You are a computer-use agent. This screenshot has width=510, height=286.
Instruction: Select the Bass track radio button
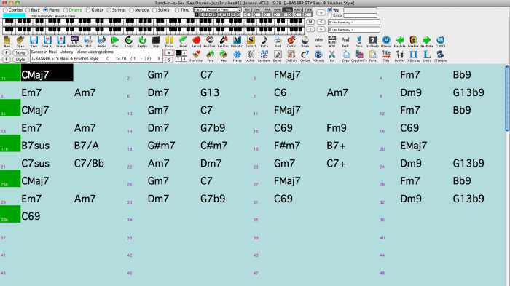pos(28,10)
